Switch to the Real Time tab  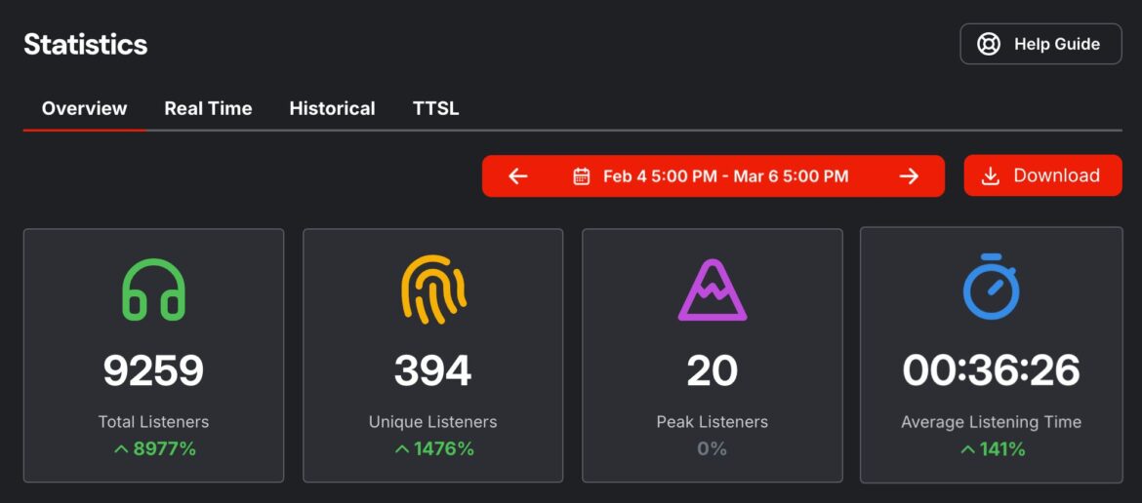click(x=208, y=108)
